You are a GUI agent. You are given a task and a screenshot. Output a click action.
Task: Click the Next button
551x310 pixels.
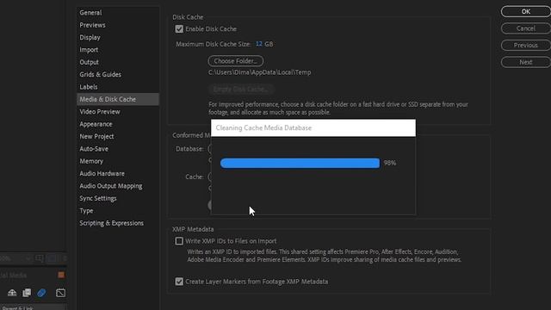pos(526,62)
